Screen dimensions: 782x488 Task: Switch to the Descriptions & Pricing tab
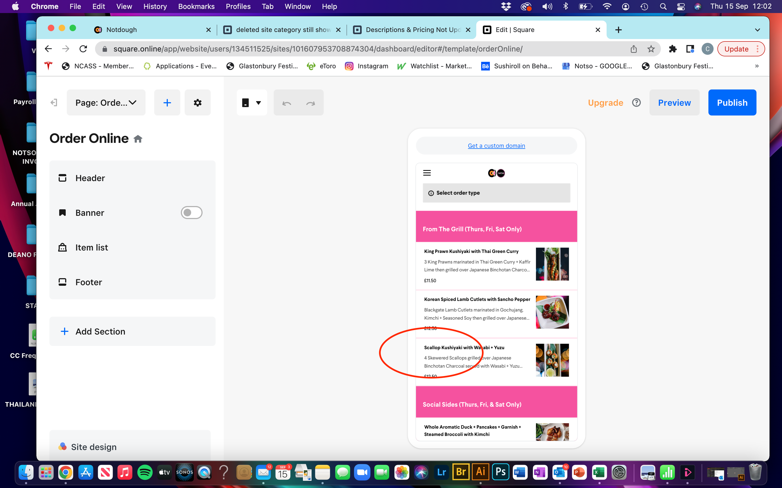tap(410, 30)
